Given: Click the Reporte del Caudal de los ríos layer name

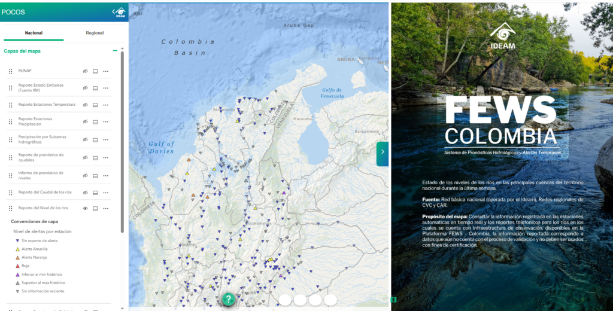Looking at the screenshot, I should (45, 192).
